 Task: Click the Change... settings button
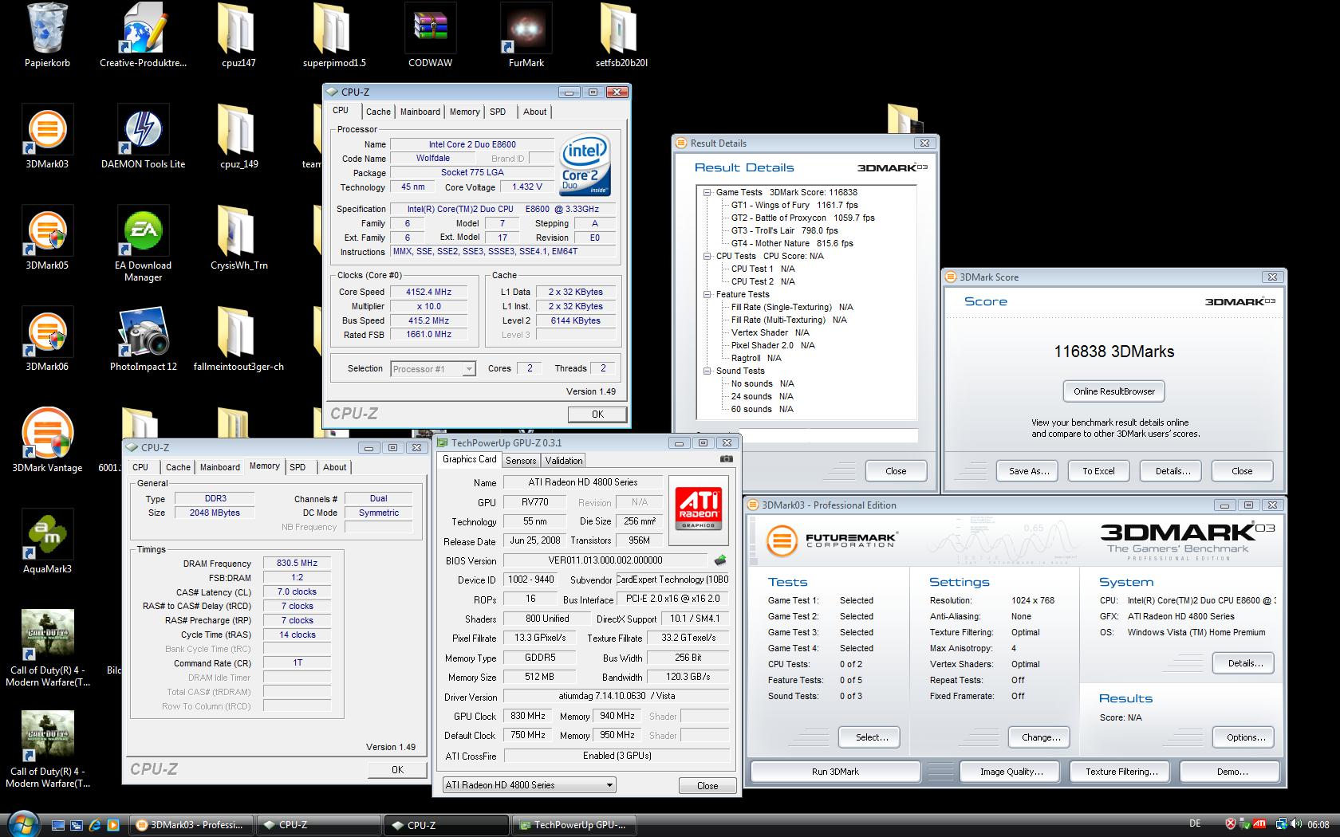(x=1041, y=737)
